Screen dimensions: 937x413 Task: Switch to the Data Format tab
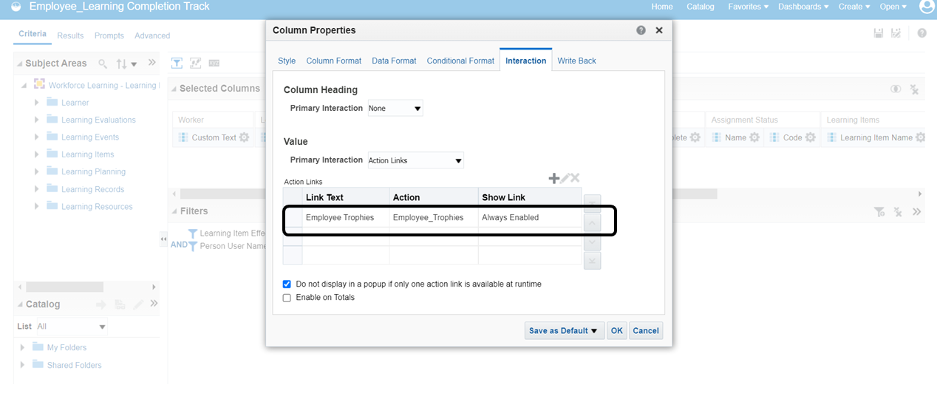[394, 61]
